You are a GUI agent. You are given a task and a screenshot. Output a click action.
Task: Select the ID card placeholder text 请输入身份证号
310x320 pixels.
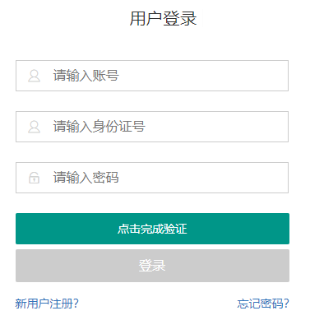point(99,127)
